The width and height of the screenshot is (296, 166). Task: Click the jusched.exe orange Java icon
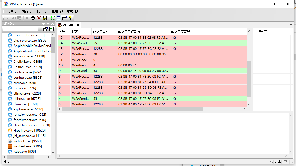click(10, 146)
